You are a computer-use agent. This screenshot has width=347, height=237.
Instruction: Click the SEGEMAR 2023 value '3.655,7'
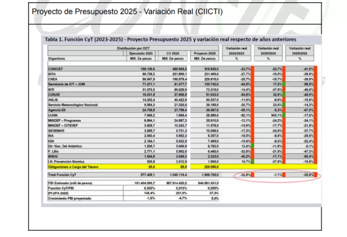[149, 131]
